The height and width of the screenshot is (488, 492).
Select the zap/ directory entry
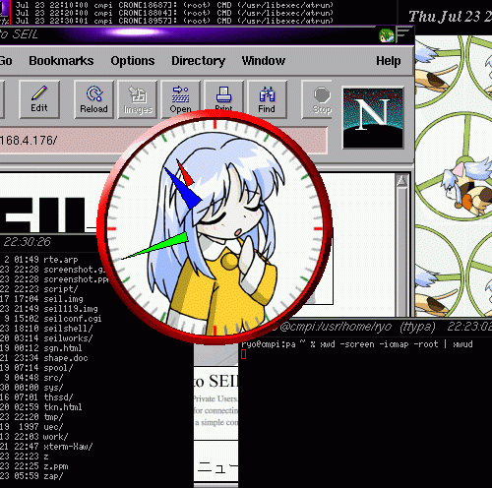[x=53, y=476]
